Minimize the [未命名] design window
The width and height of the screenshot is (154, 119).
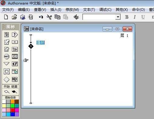tap(107, 29)
